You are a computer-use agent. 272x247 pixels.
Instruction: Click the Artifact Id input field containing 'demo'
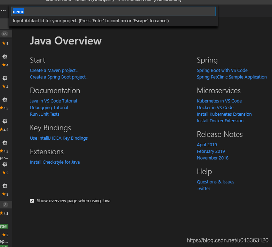click(113, 11)
